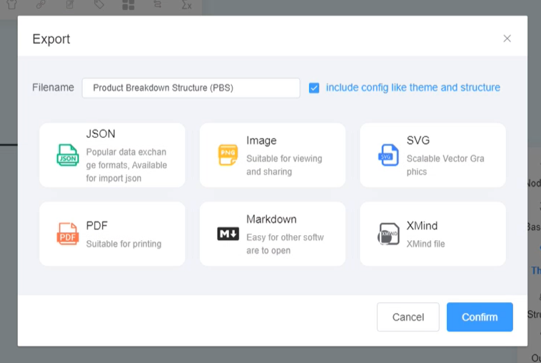
Task: Click the note icon in top toolbar
Action: (70, 5)
